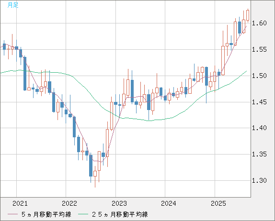Screen dimensions: 275x221
Task: Click the 5ヵ月移動平均線 legend label
Action: [46, 214]
